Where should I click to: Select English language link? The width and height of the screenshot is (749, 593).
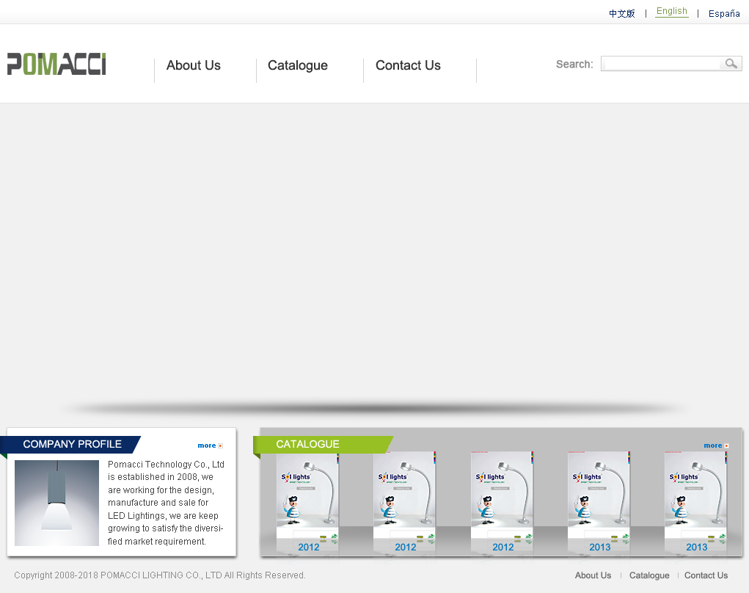tap(671, 12)
